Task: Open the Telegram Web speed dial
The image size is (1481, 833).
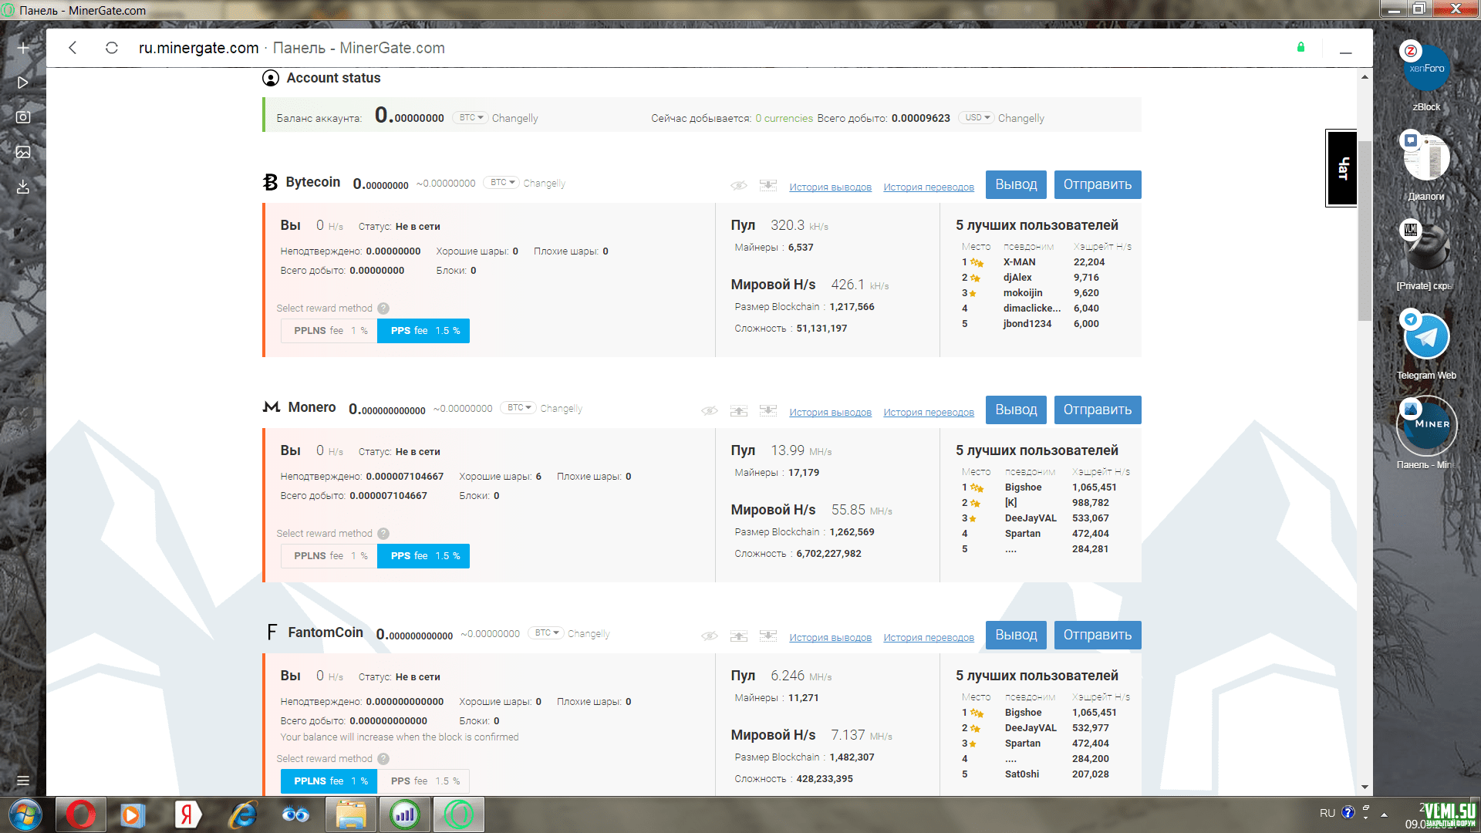Action: point(1426,337)
